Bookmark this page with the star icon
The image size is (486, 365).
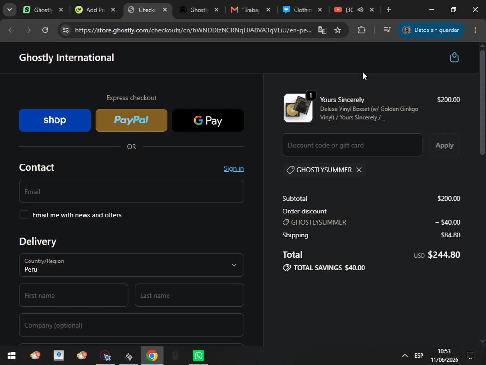point(338,30)
